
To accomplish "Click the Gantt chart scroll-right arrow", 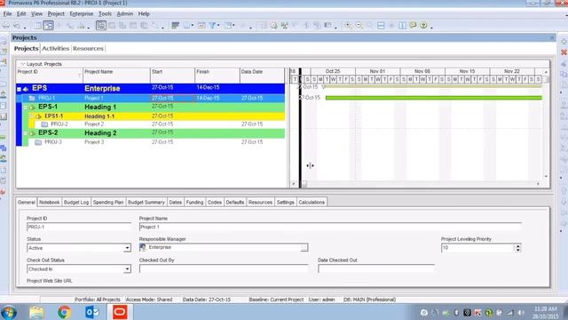I will (x=538, y=184).
